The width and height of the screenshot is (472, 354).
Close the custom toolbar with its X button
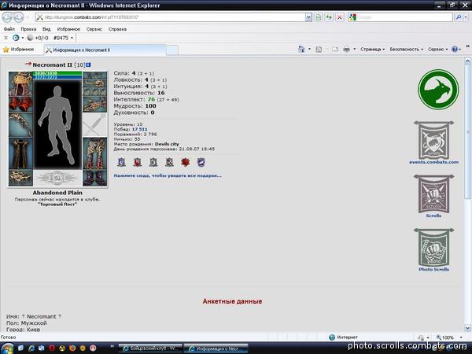(6, 38)
